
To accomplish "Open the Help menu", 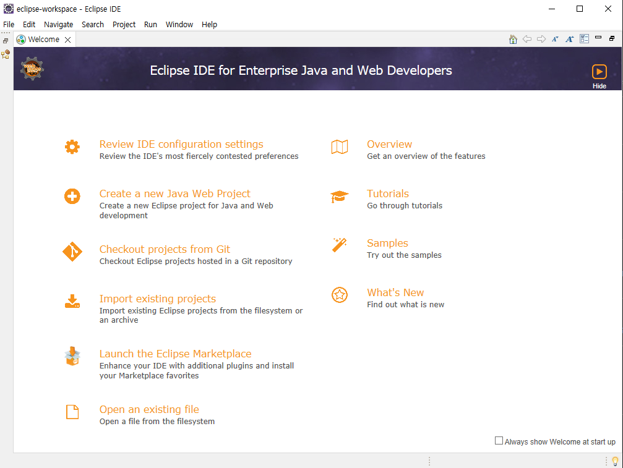I will [209, 25].
